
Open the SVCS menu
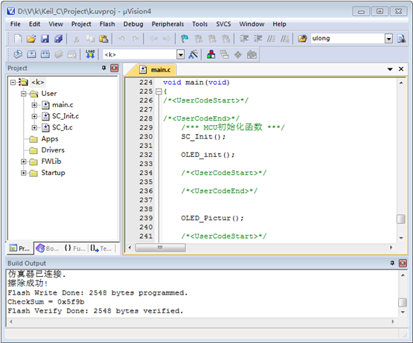click(x=223, y=24)
